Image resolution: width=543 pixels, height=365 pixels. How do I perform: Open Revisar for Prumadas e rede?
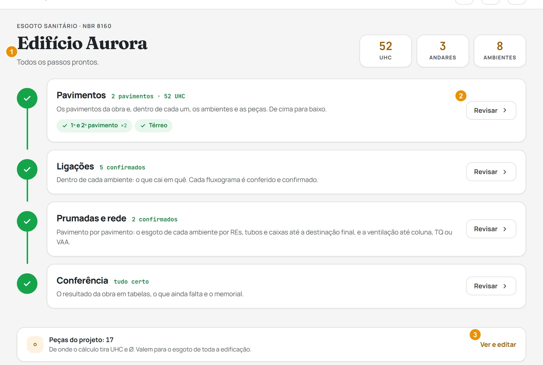click(491, 229)
